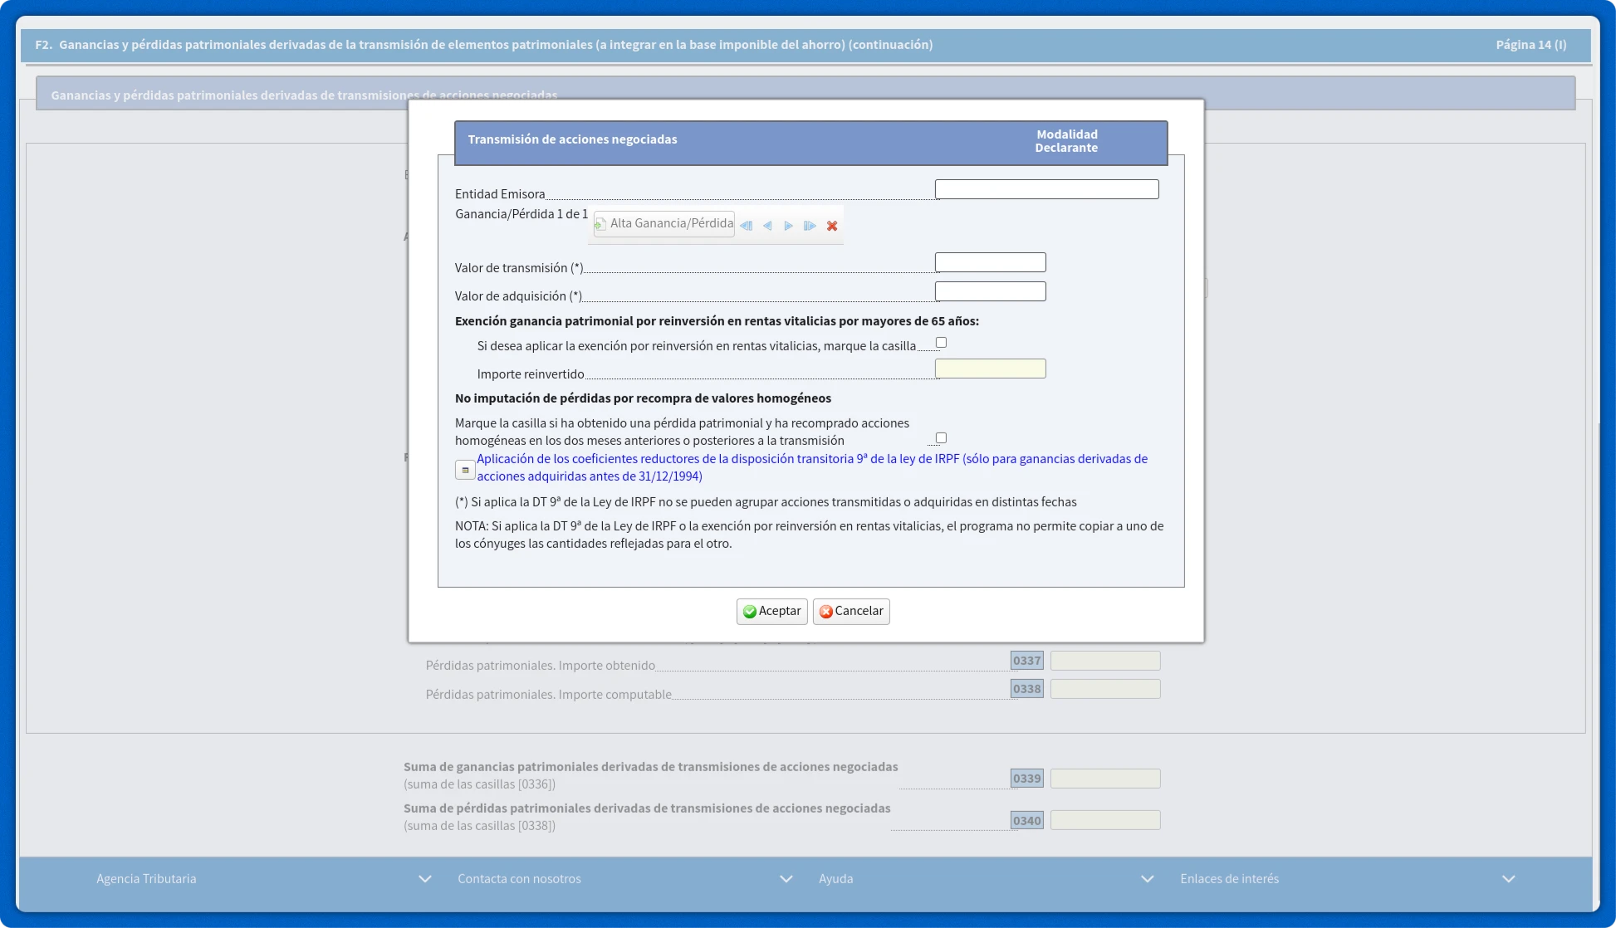Screen dimensions: 1616x928
Task: Go to first Ganancia/Pérdida record
Action: pos(746,226)
